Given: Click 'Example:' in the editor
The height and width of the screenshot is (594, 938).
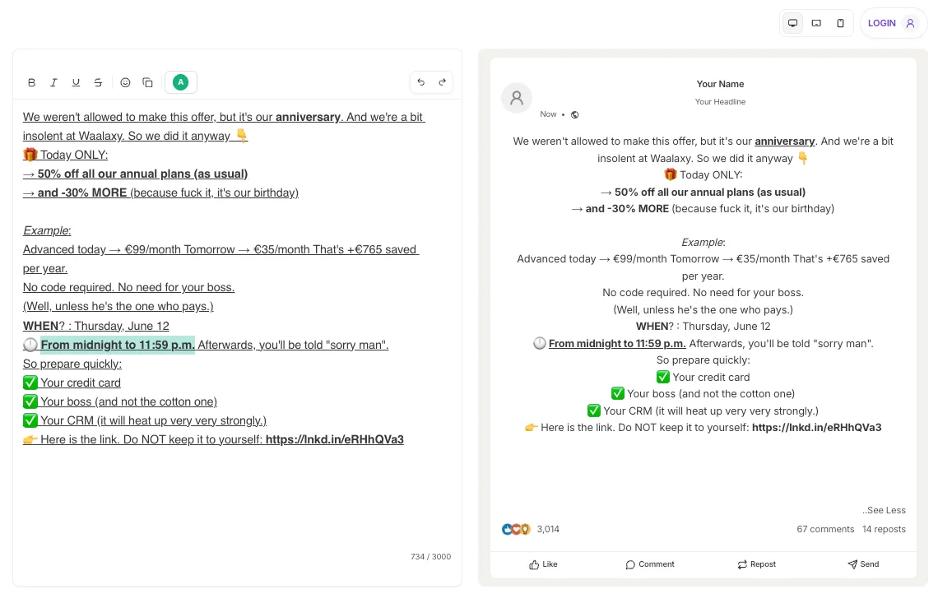Looking at the screenshot, I should tap(47, 231).
